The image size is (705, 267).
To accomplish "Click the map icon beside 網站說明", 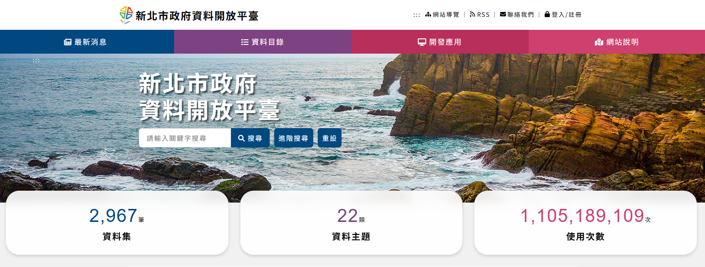I will (599, 42).
